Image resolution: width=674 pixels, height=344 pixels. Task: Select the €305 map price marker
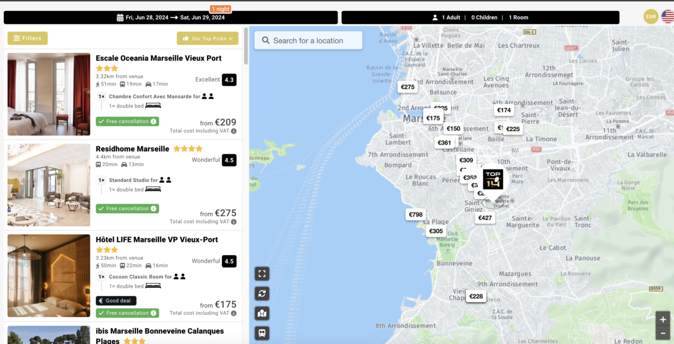[x=436, y=231]
